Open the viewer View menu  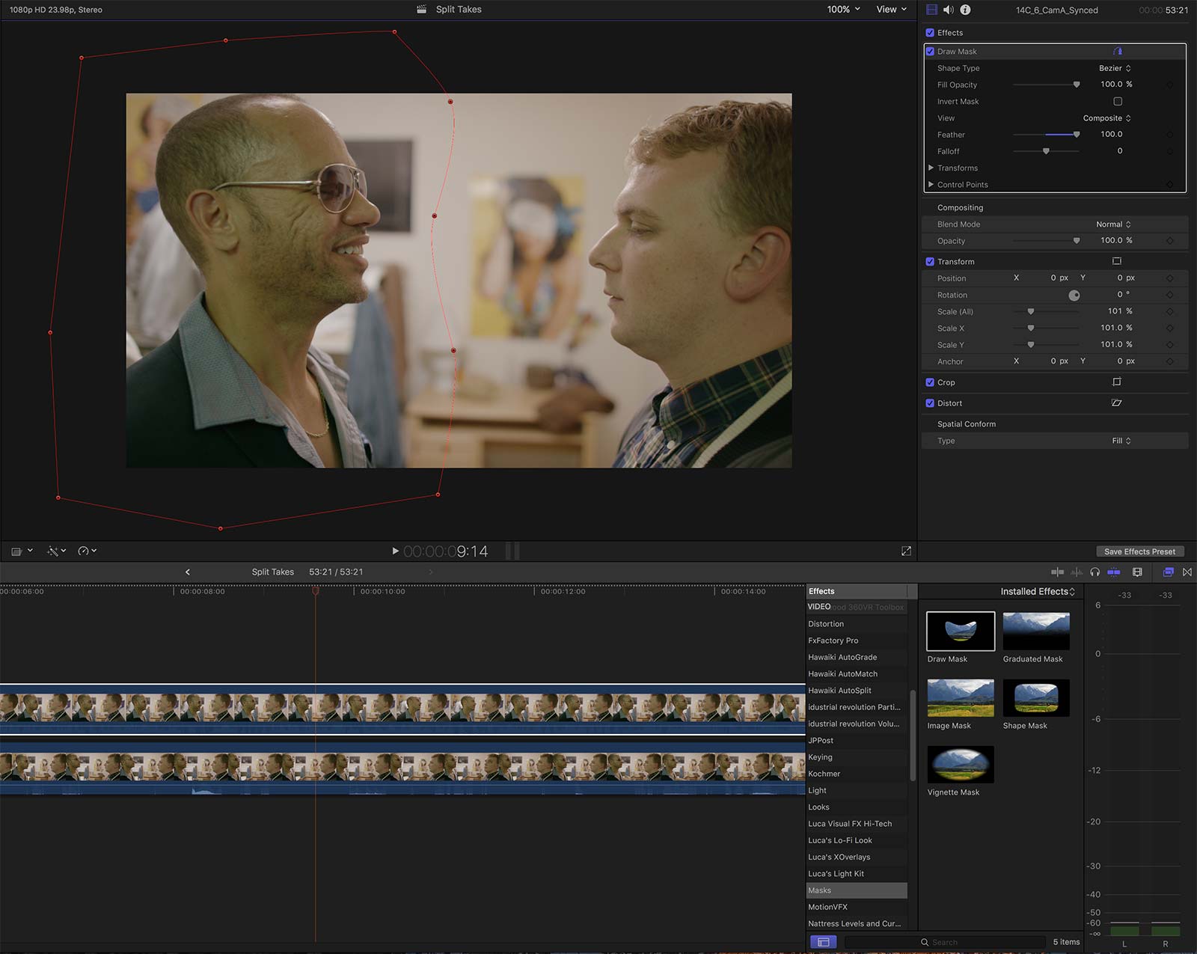point(891,9)
